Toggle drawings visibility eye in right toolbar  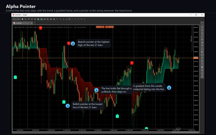tap(202, 70)
